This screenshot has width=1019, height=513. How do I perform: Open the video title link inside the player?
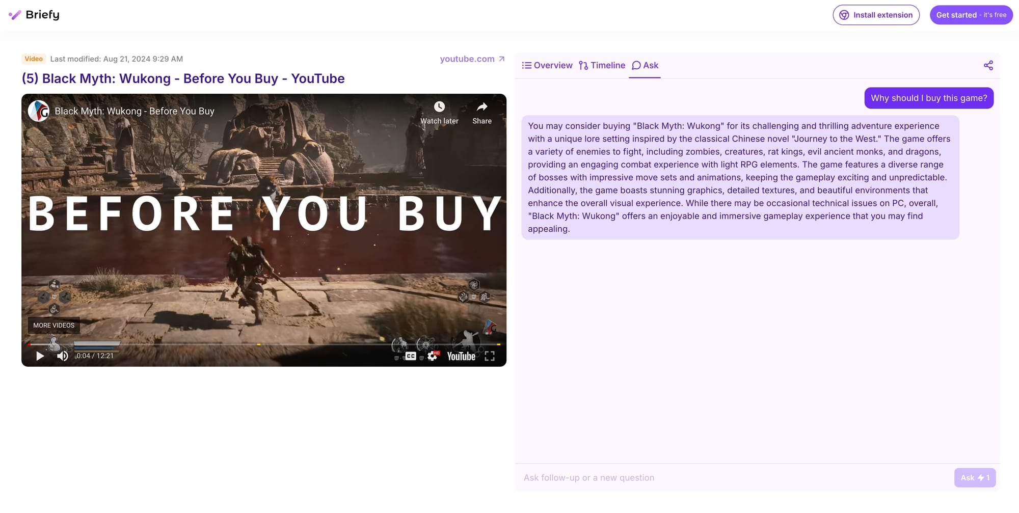(135, 111)
